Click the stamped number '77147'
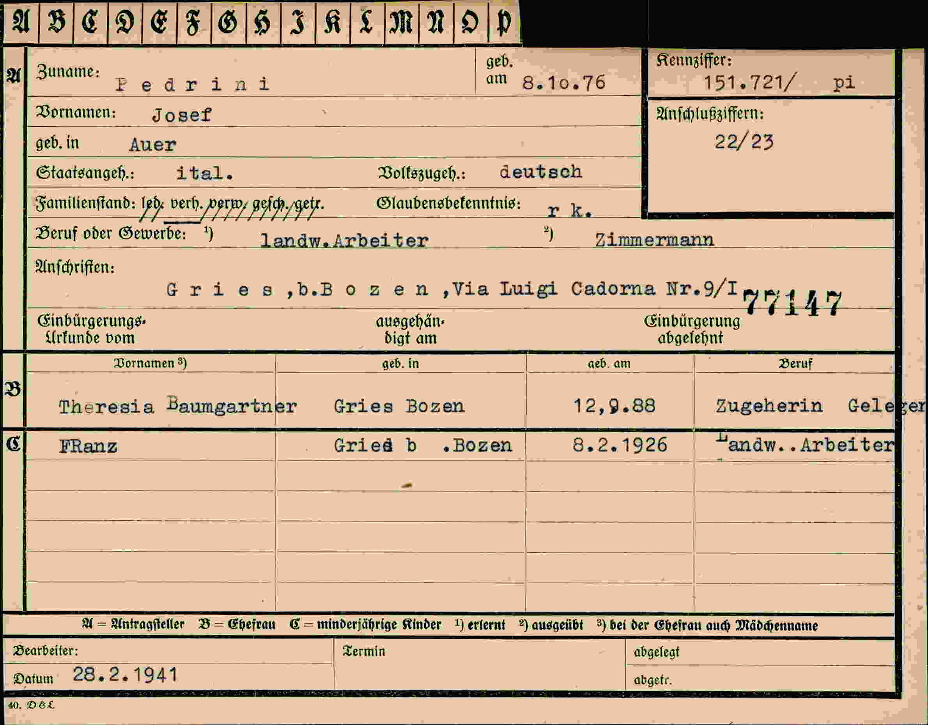This screenshot has width=928, height=725. [792, 303]
